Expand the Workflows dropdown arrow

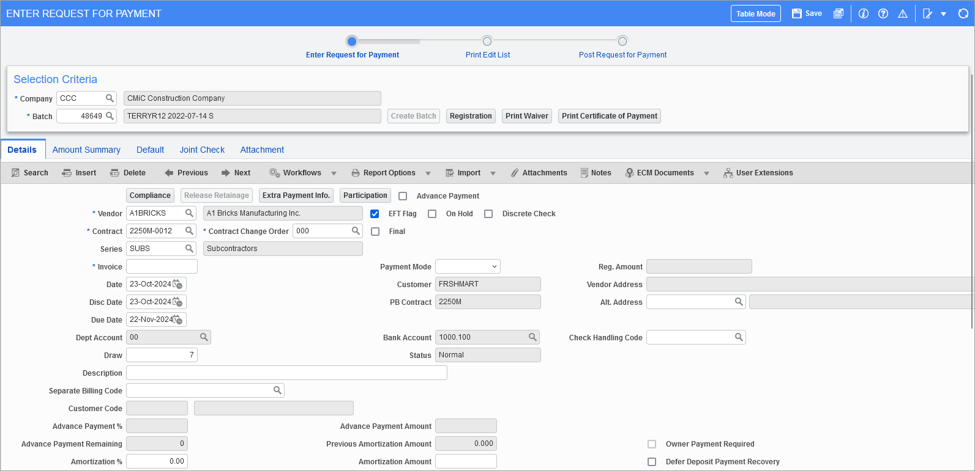(x=334, y=173)
